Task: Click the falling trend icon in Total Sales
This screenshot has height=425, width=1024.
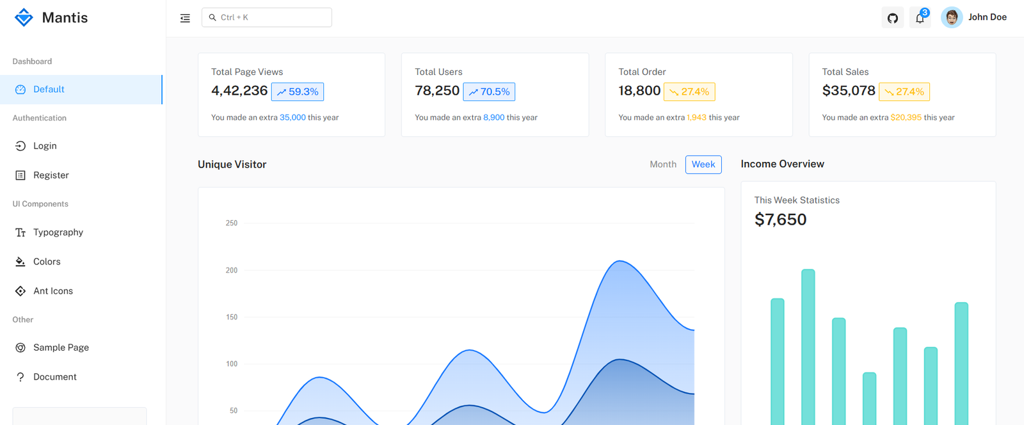Action: coord(888,92)
